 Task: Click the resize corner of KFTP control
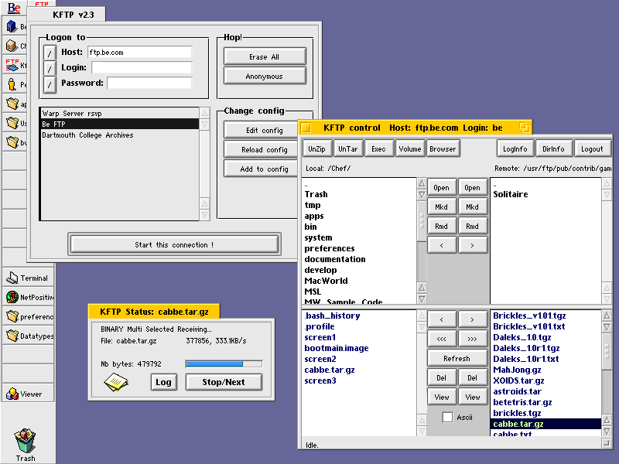click(x=607, y=443)
